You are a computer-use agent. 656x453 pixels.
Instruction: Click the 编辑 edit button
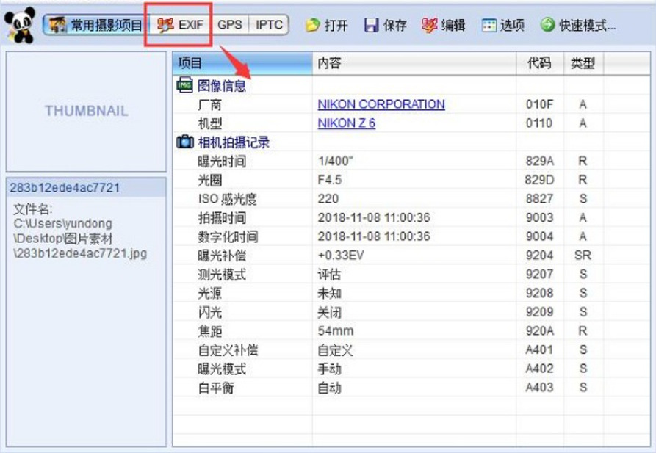(444, 26)
